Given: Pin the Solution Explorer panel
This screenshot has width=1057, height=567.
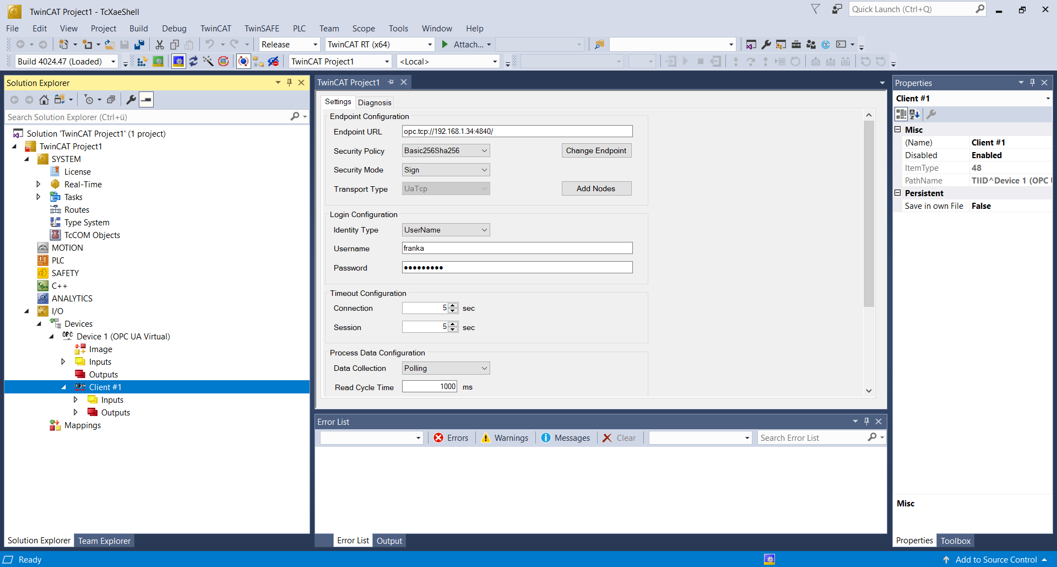Looking at the screenshot, I should (289, 83).
